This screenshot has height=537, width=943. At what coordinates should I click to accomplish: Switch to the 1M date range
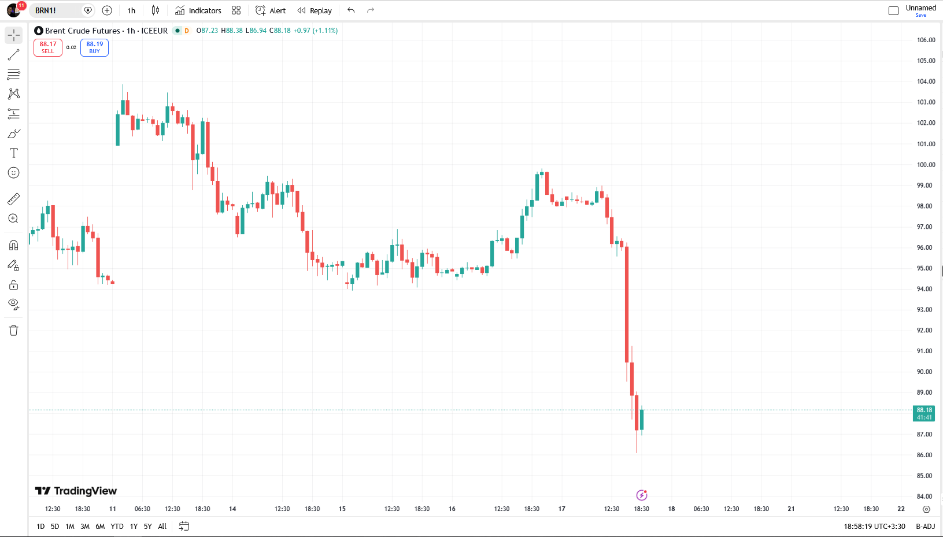(70, 526)
